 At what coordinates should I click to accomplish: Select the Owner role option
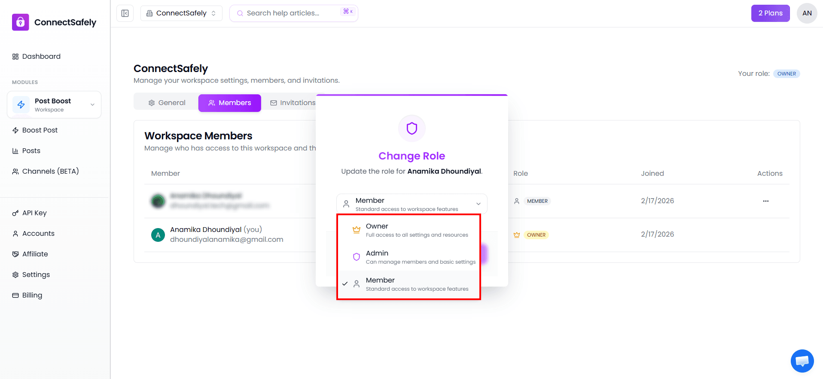pyautogui.click(x=408, y=230)
